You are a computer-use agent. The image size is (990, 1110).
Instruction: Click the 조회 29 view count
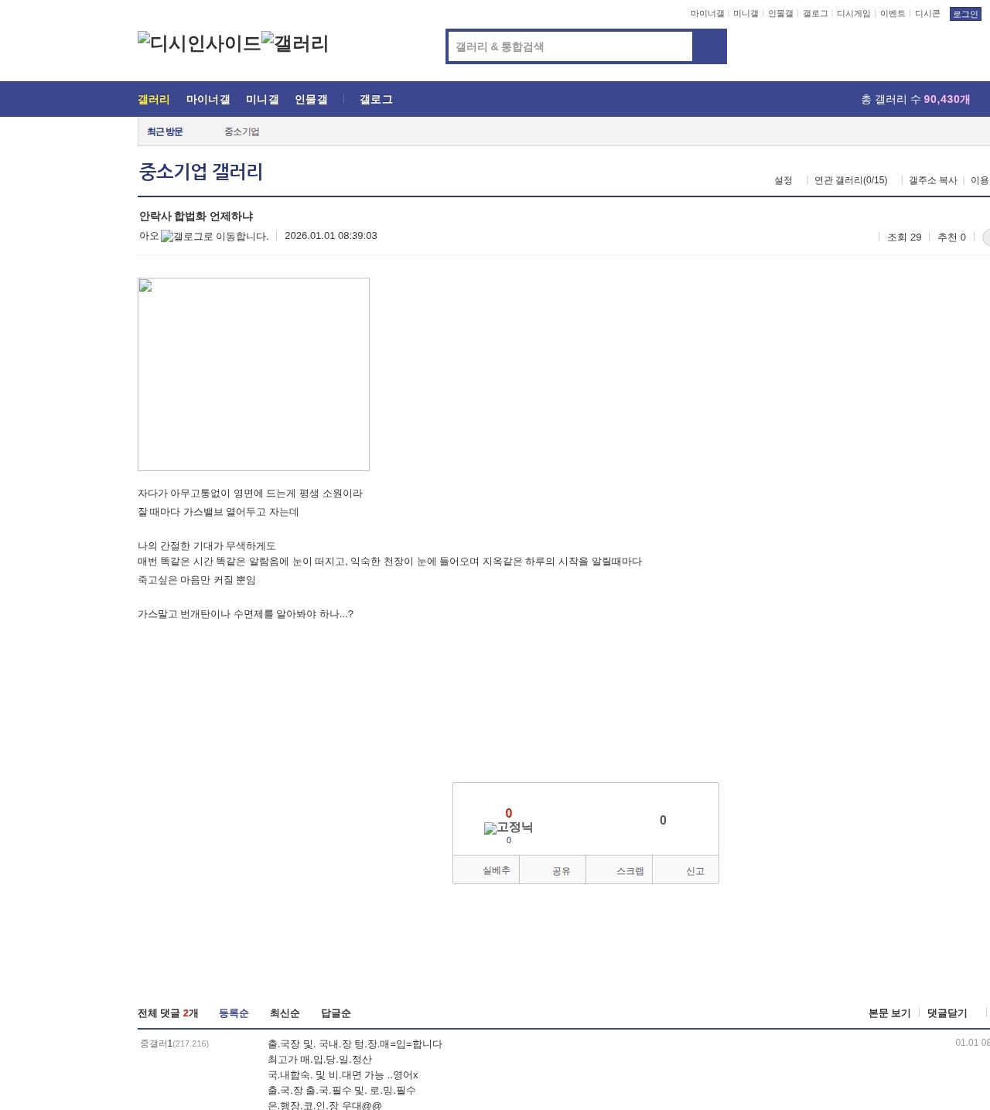point(904,237)
